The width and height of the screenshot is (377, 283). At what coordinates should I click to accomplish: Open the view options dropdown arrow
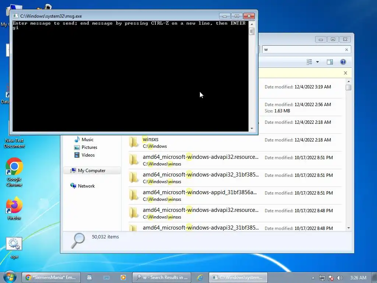pos(317,62)
